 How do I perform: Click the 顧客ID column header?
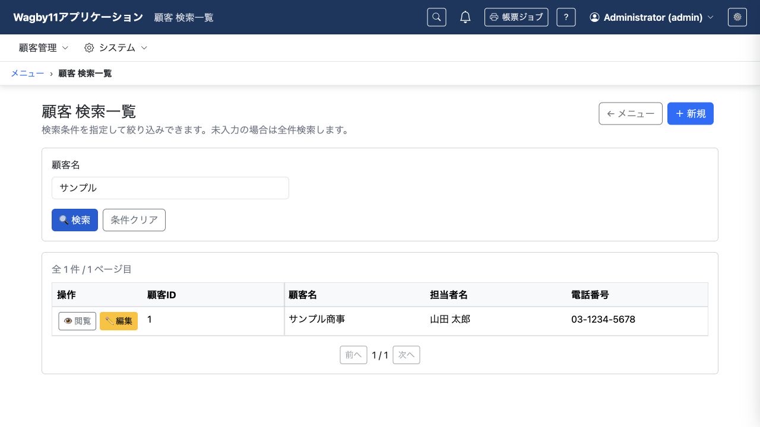213,295
